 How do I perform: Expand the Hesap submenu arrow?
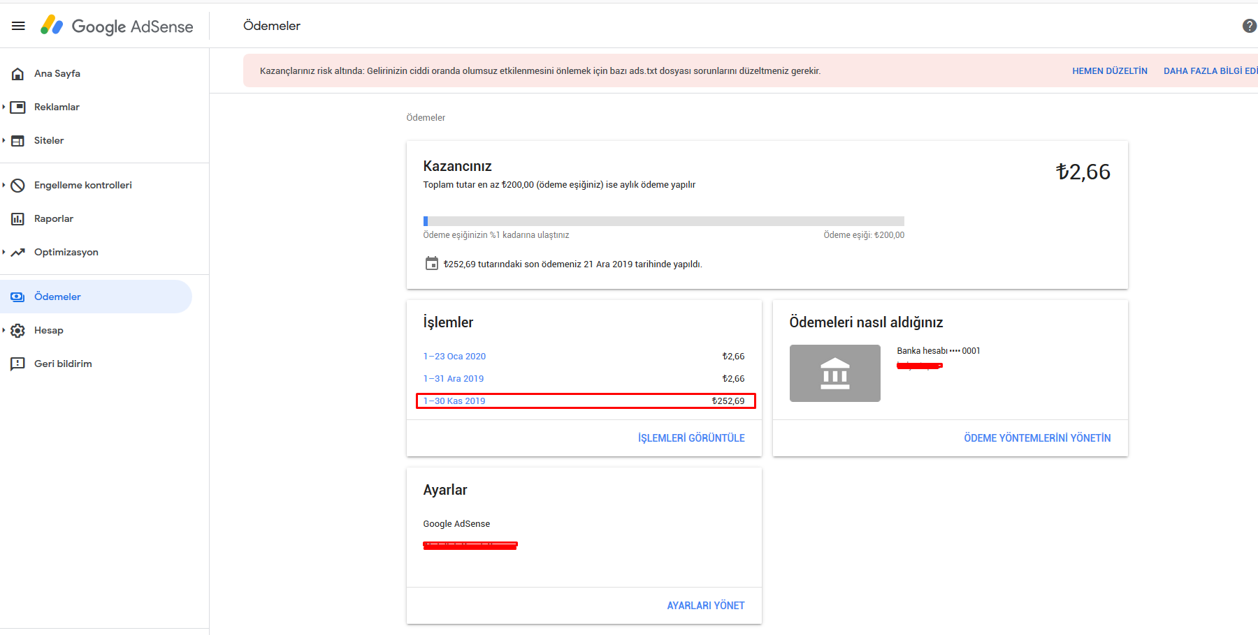pos(4,330)
